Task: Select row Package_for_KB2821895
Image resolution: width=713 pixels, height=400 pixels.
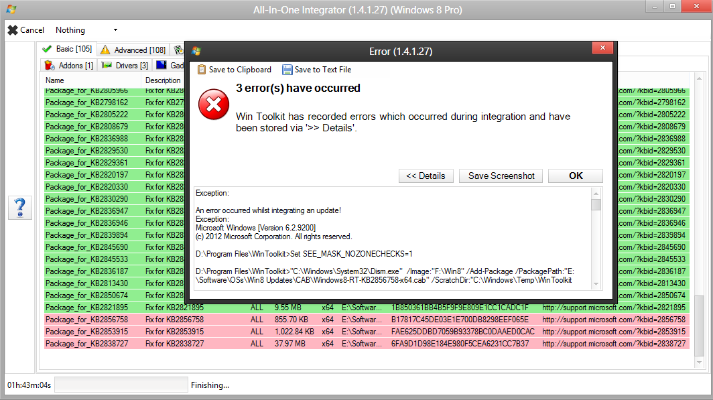Action: coord(367,308)
